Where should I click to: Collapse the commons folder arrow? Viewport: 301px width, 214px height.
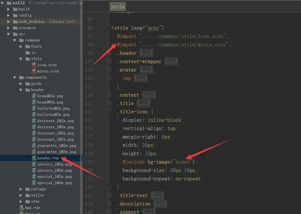(x=15, y=40)
